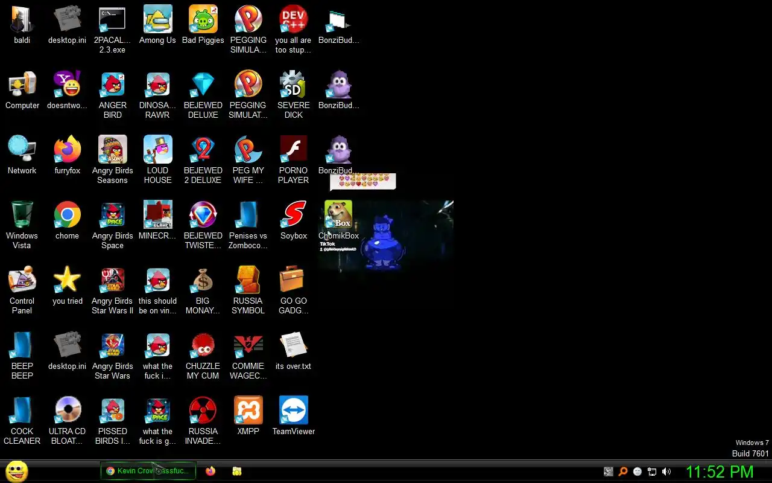Select the 'you tried' star icon
Screen dimensions: 772x483
(67, 280)
